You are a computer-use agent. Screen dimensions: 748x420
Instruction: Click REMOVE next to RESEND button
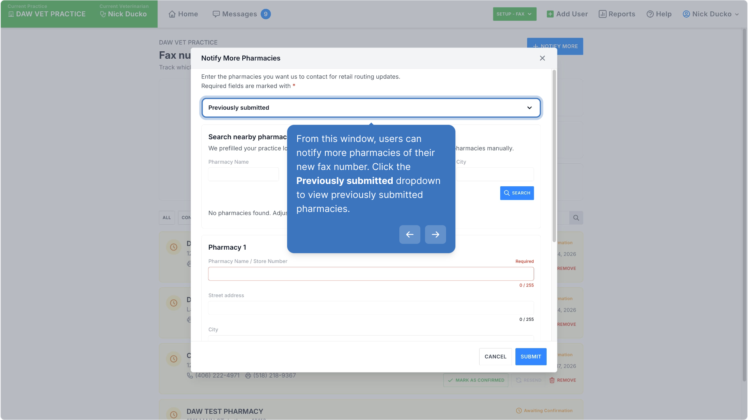pos(563,380)
